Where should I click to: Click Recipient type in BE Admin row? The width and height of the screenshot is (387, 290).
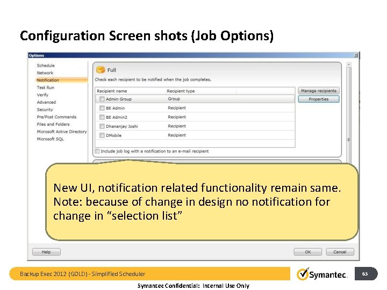177,108
